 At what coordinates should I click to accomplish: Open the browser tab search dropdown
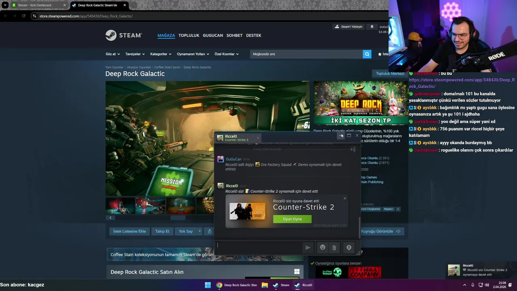click(x=5, y=5)
